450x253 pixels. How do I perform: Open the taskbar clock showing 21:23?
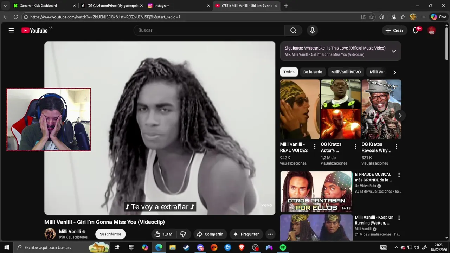(x=438, y=247)
